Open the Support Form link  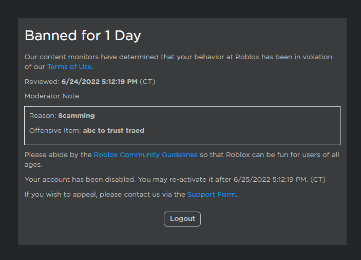pyautogui.click(x=211, y=195)
